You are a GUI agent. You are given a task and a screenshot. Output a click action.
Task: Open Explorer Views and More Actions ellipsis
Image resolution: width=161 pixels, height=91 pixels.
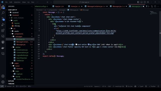pos(32,6)
